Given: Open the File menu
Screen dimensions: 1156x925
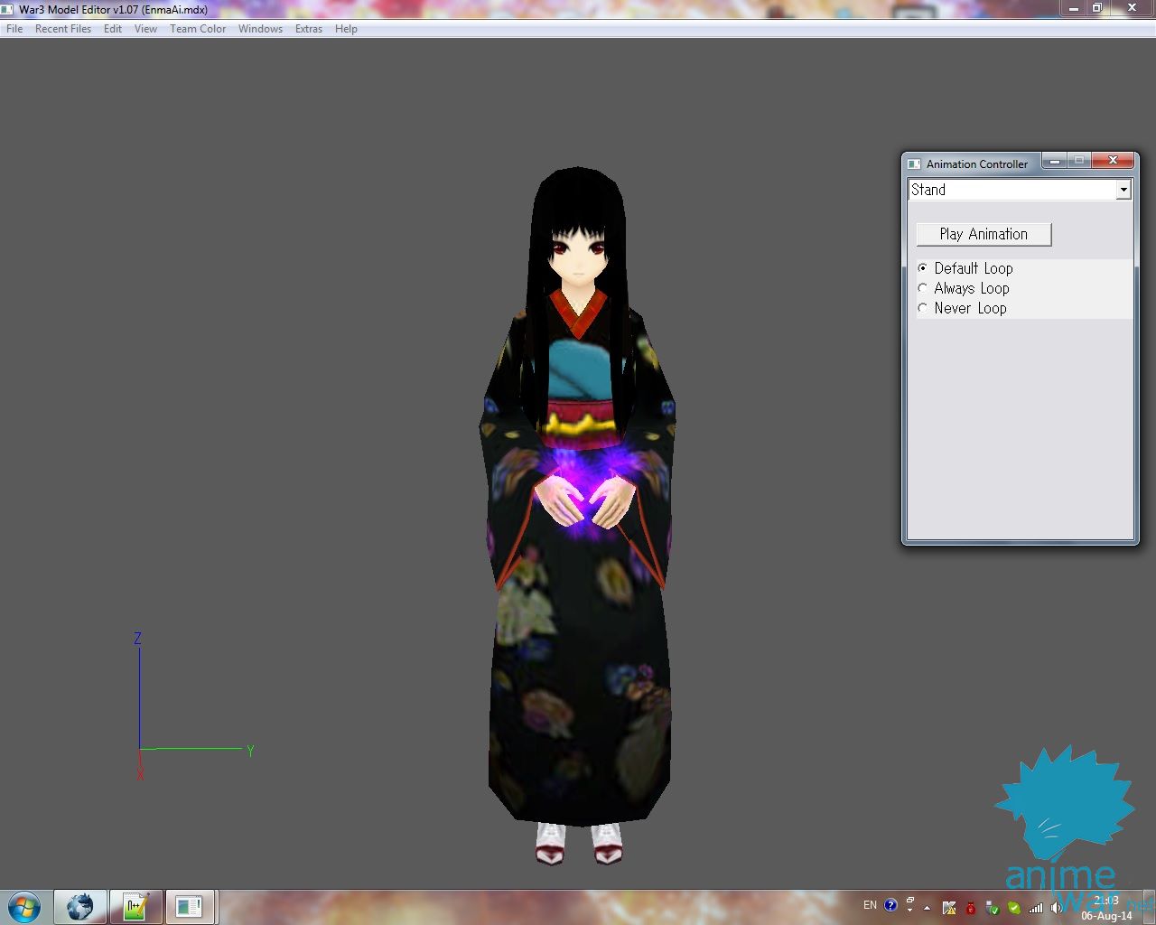Looking at the screenshot, I should [x=14, y=29].
